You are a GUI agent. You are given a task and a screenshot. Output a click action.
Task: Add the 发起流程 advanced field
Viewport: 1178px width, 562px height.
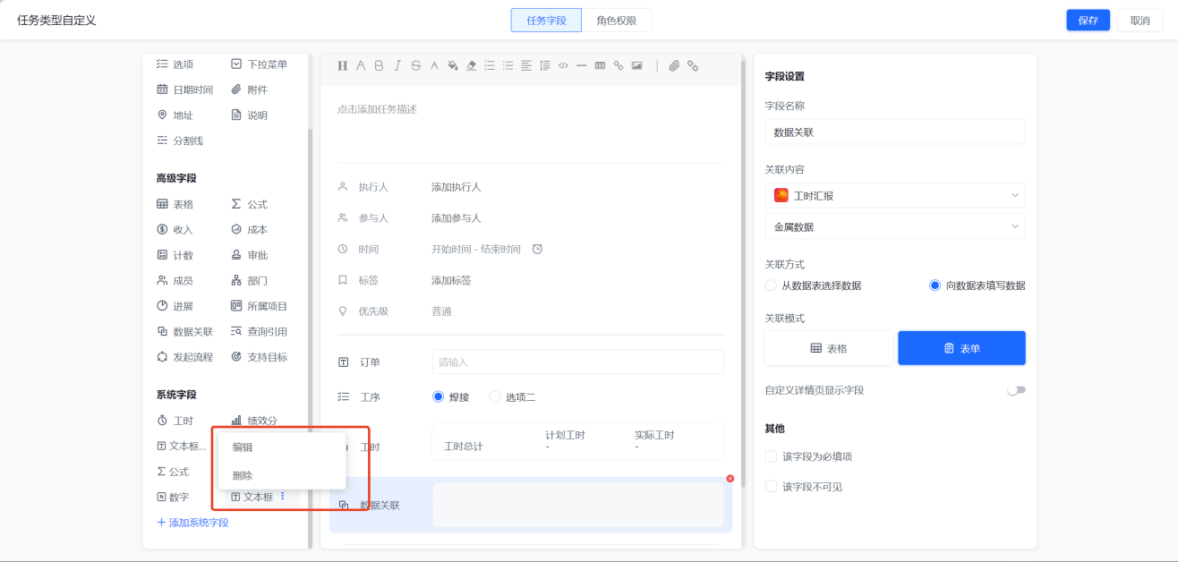[x=185, y=357]
